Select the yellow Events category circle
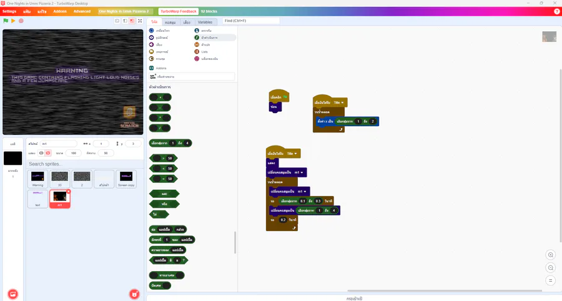Image resolution: width=562 pixels, height=301 pixels. pyautogui.click(x=151, y=52)
